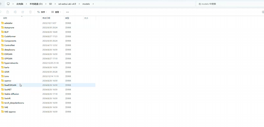Expand the chevron after the monitor icon
This screenshot has height=127, width=264.
click(13, 4)
